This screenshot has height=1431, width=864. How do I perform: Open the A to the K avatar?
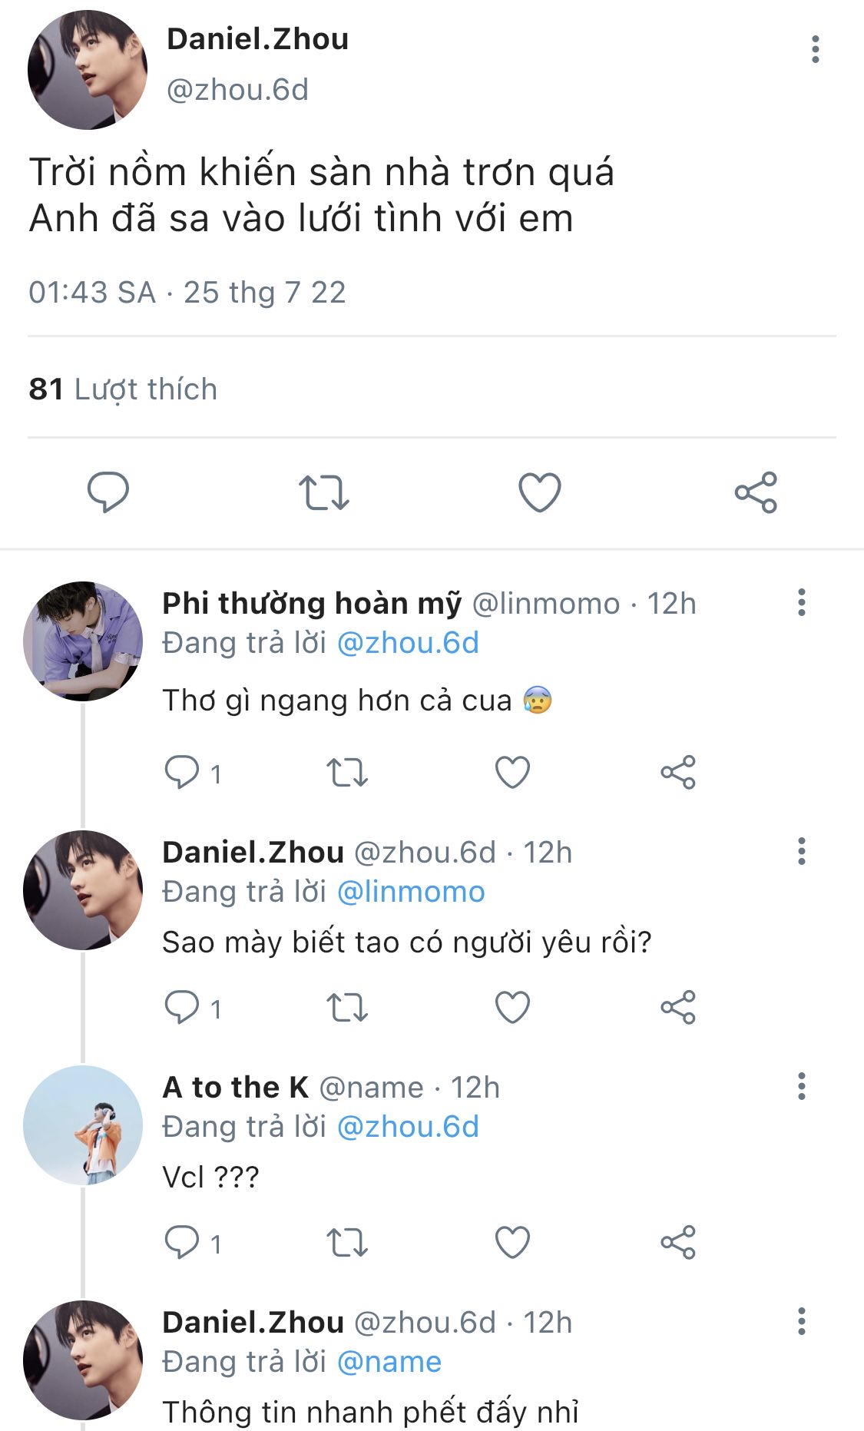83,1125
